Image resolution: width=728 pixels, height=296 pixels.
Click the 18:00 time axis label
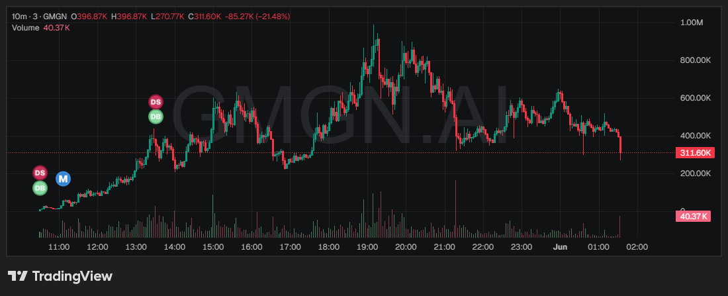(329, 247)
